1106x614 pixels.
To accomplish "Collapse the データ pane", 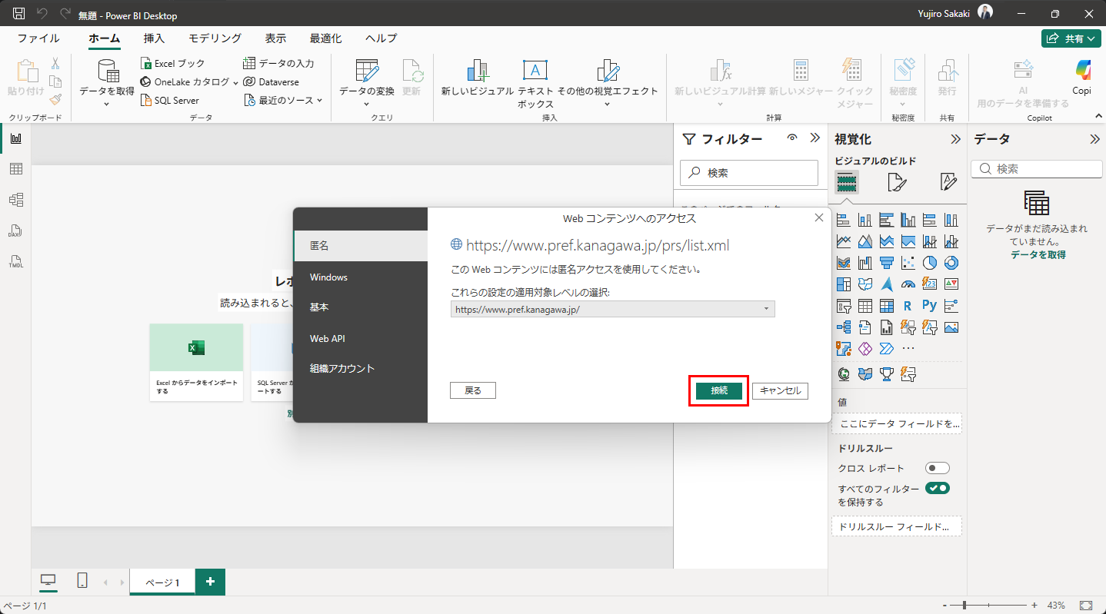I will (x=1094, y=139).
